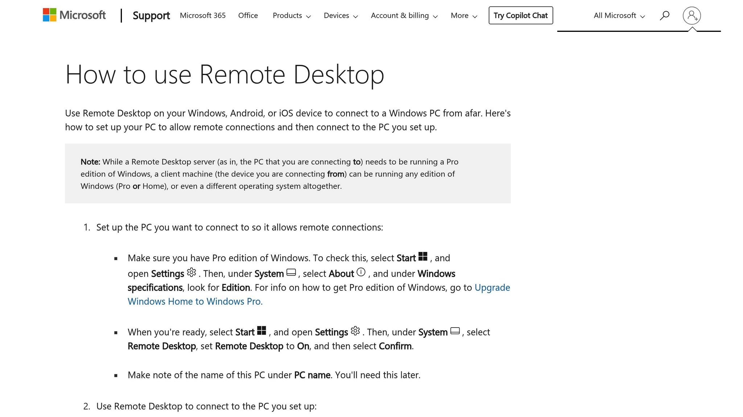Screen dimensions: 743x417
Task: Select Office in the navigation bar
Action: coord(248,16)
